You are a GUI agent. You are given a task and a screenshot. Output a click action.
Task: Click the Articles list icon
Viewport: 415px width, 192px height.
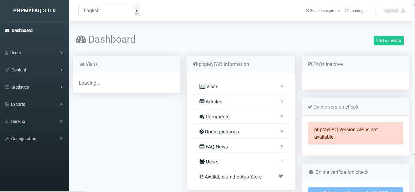(x=202, y=102)
